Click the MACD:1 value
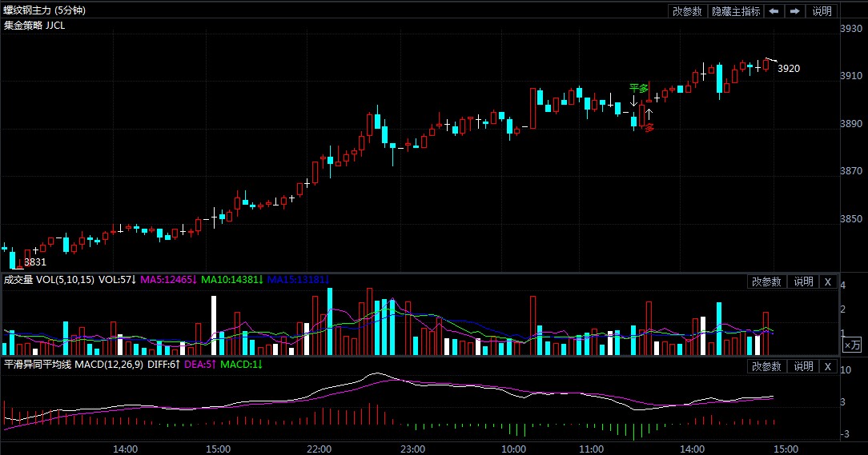Image resolution: width=868 pixels, height=455 pixels. [241, 365]
